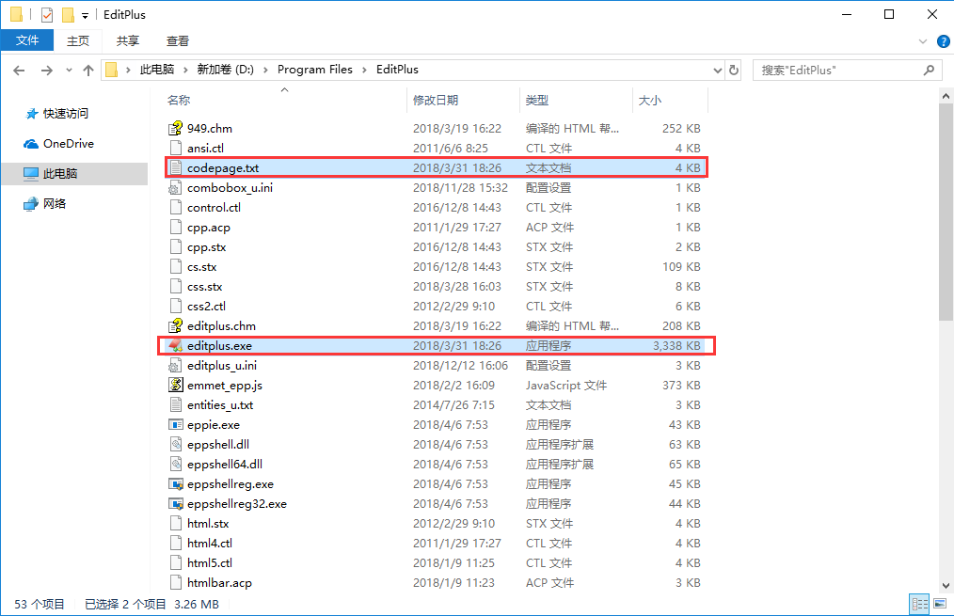This screenshot has width=954, height=616.
Task: Select the file cpp.stx
Action: click(436, 247)
